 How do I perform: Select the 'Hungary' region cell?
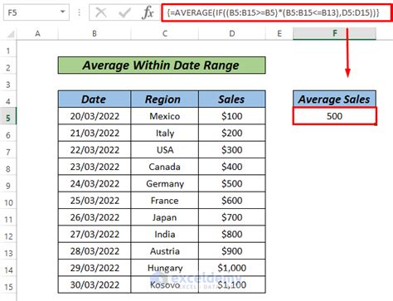pyautogui.click(x=165, y=268)
